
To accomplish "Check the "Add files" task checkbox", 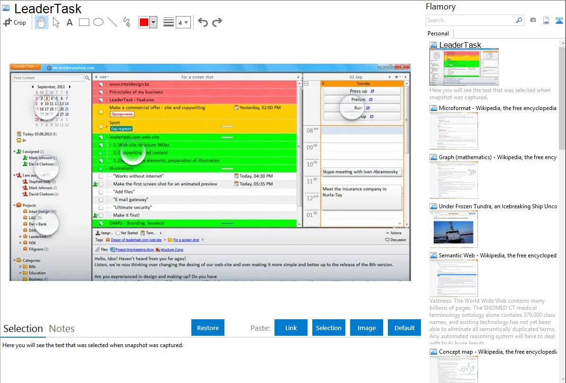I will click(101, 192).
